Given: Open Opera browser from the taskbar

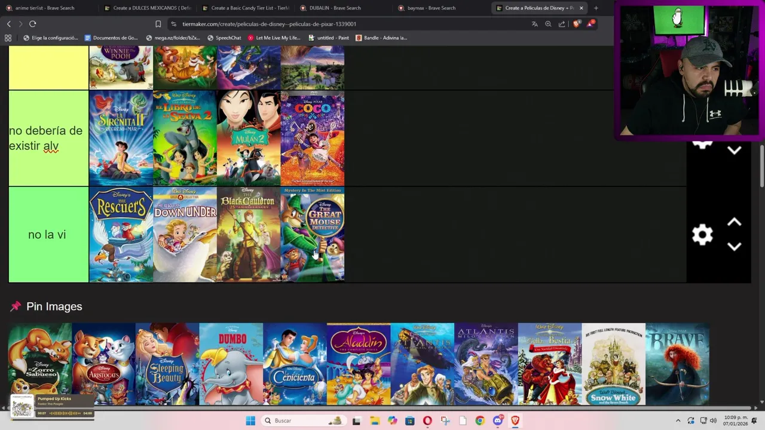Looking at the screenshot, I should (427, 420).
